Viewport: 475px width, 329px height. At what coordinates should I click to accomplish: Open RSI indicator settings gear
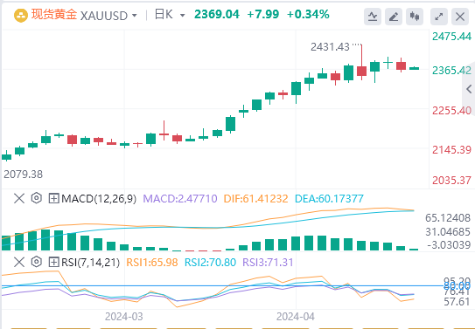point(37,262)
